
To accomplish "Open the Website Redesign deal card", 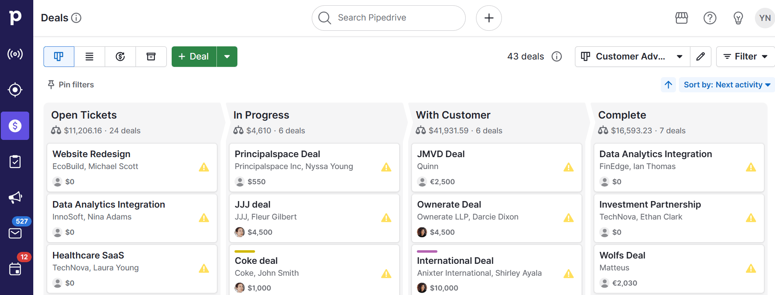I will pyautogui.click(x=132, y=167).
